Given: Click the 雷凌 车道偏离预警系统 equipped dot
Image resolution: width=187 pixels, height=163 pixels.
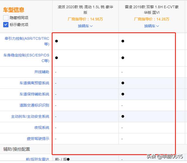Looking at the screenshot, I should [123, 83].
